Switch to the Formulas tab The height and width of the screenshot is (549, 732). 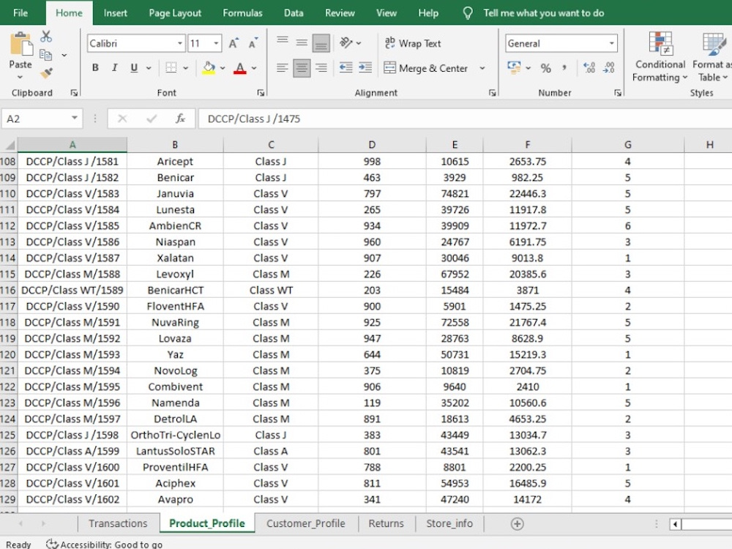pyautogui.click(x=242, y=13)
